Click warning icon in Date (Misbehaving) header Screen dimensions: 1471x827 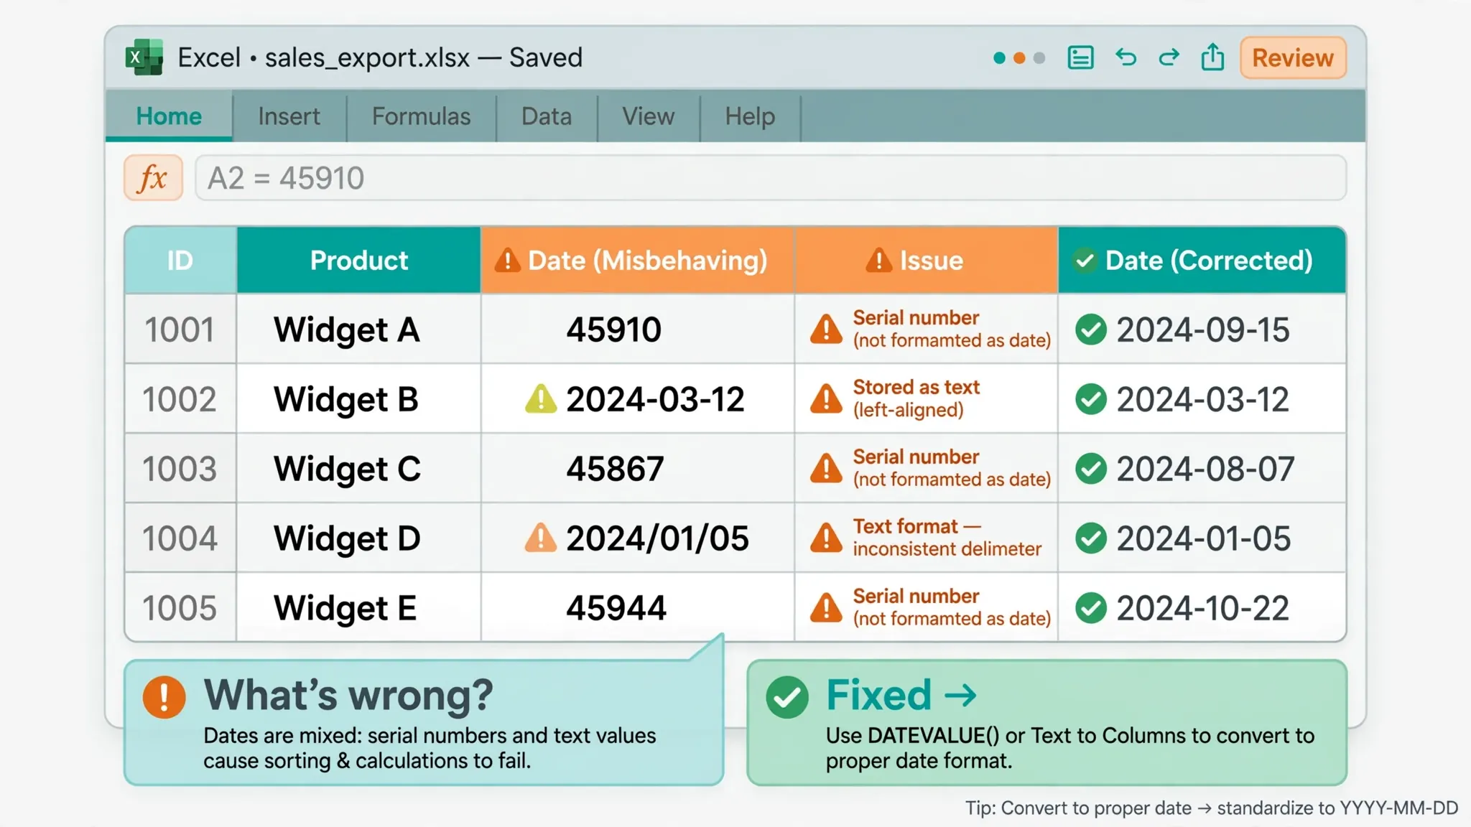click(x=507, y=260)
